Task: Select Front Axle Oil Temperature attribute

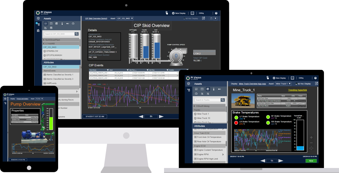Action: click(x=209, y=137)
